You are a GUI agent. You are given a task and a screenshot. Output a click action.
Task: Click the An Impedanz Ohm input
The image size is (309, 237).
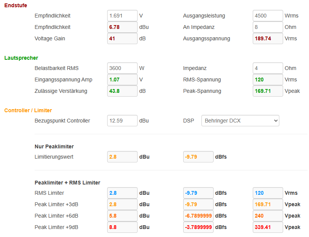click(268, 27)
